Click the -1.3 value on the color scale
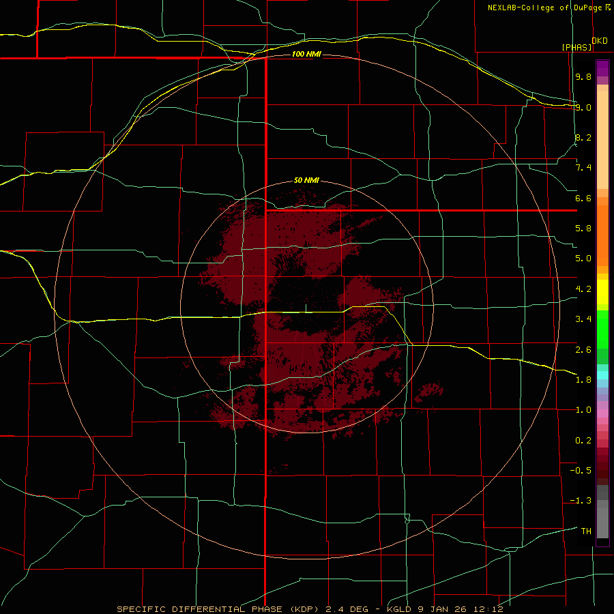This screenshot has height=614, width=614. 581,501
